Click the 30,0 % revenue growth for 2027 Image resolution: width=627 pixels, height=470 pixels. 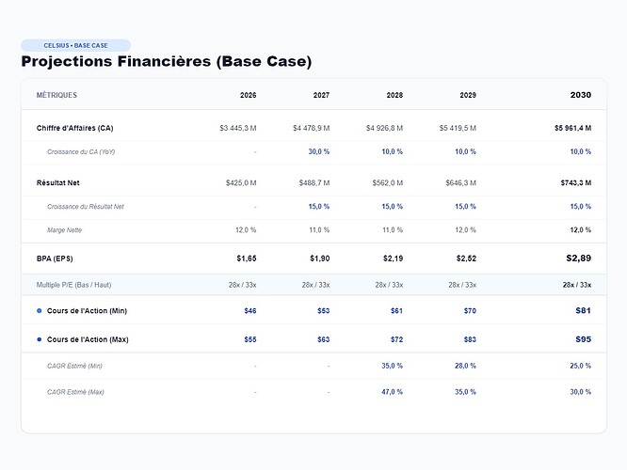319,151
